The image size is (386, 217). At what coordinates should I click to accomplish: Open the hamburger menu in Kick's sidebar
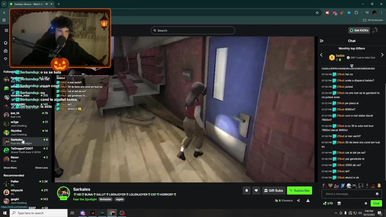pyautogui.click(x=6, y=30)
